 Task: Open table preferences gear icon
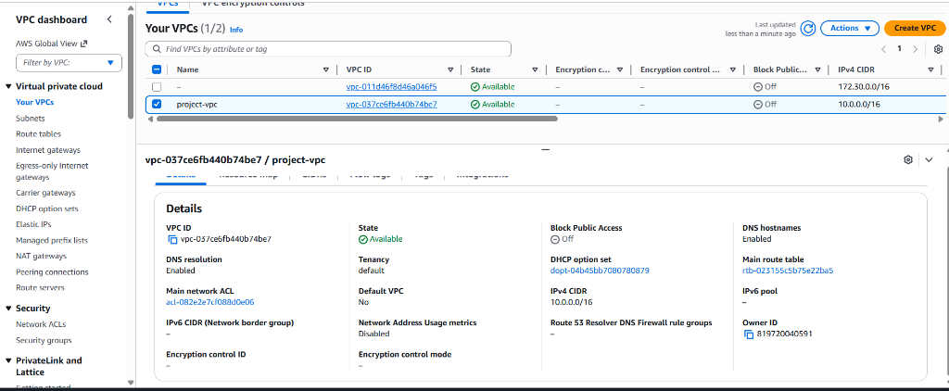938,49
